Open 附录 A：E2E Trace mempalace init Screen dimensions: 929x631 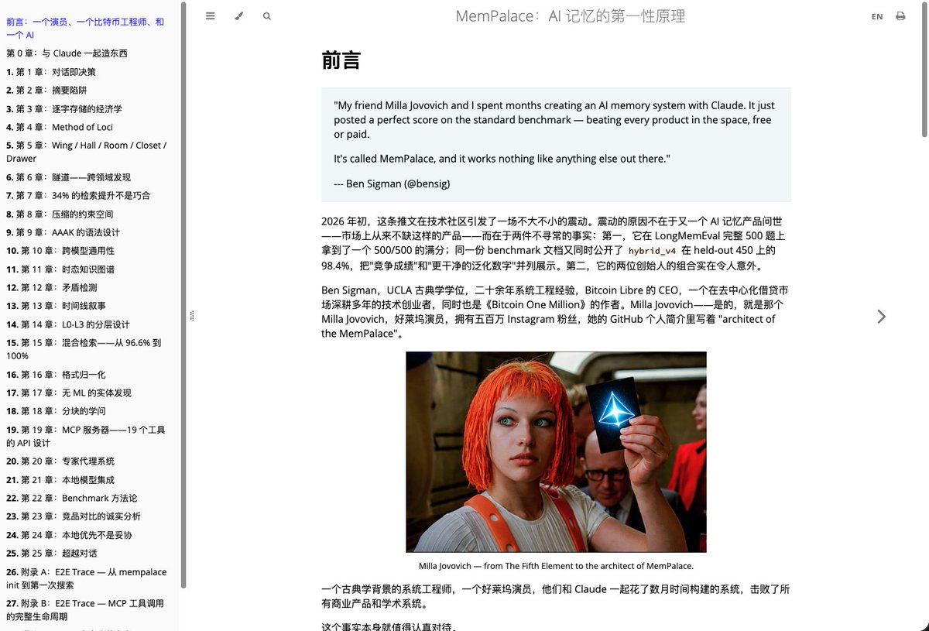tap(86, 578)
